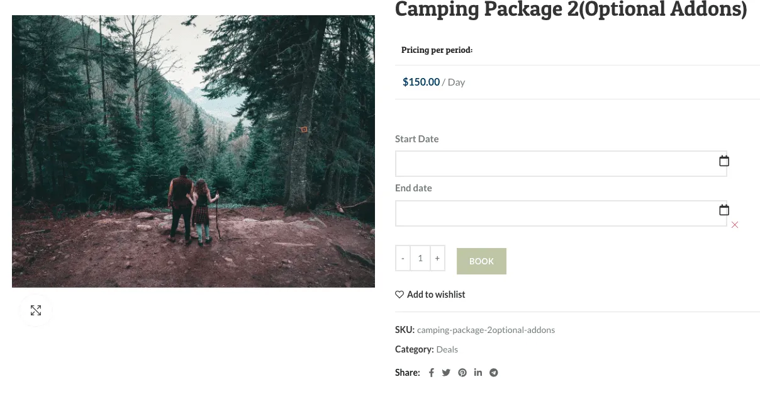Click inside the Start Date input field
Viewport: 760px width, 406px height.
(x=554, y=163)
